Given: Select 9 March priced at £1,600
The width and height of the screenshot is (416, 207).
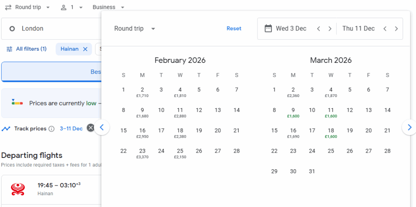Looking at the screenshot, I should pyautogui.click(x=293, y=112).
